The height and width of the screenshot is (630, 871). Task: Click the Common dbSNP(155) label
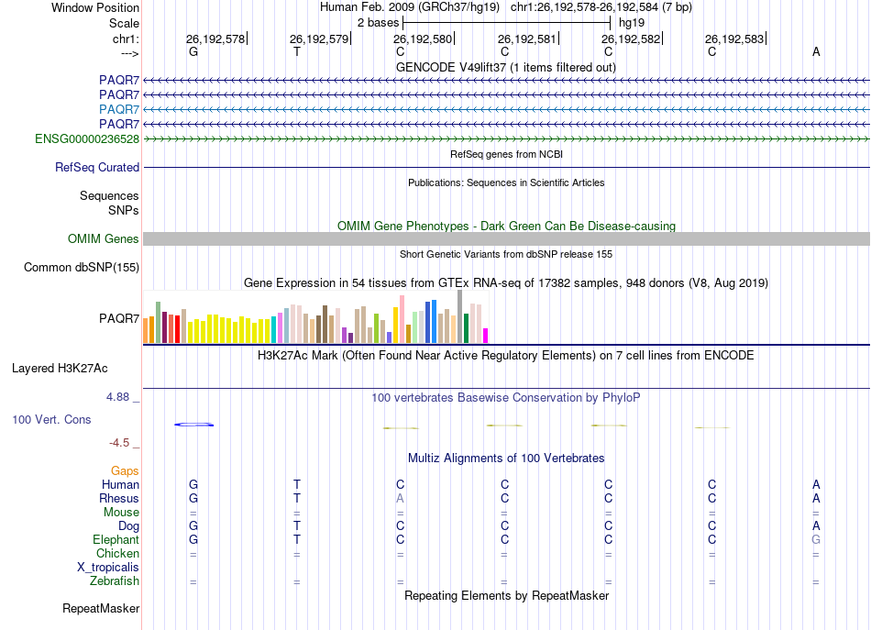(82, 267)
